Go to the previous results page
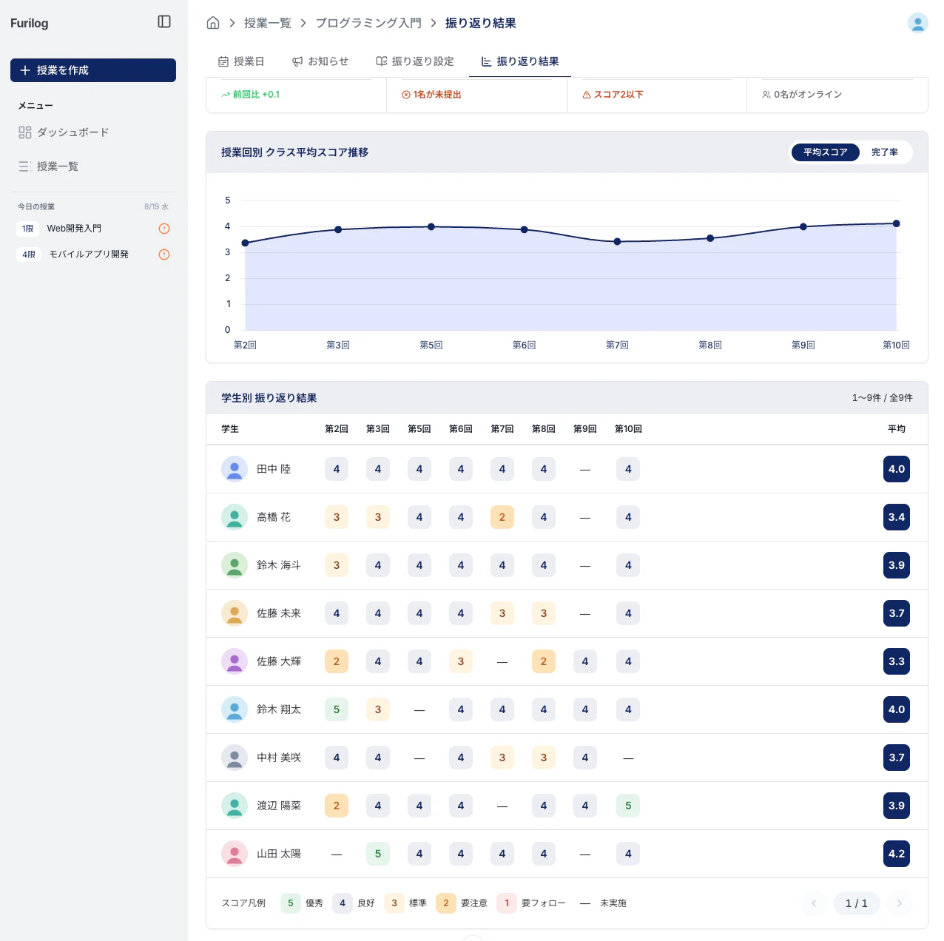The width and height of the screenshot is (944, 941). pyautogui.click(x=814, y=903)
